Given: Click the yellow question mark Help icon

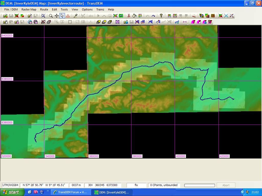Looking at the screenshot, I should [161, 16].
